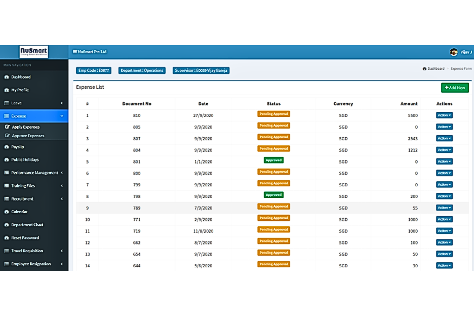Expand the Recruitment chevron

[x=62, y=199]
